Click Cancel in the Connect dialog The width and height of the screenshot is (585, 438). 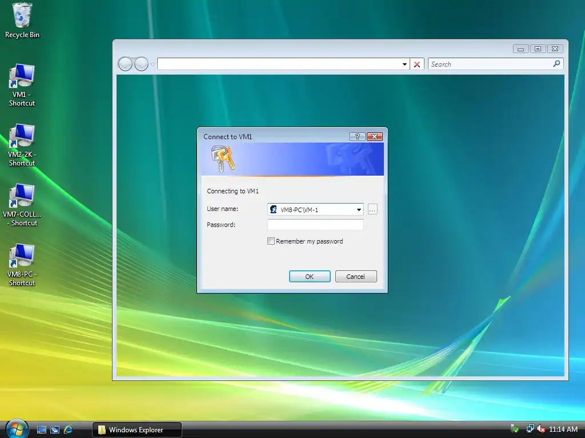click(356, 277)
